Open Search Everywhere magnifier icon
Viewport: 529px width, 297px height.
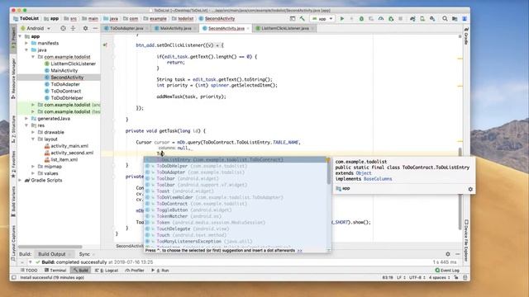click(x=445, y=19)
